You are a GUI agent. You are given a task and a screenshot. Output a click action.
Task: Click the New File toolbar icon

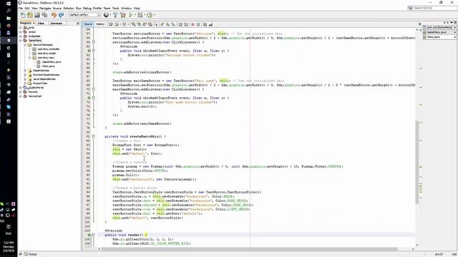click(x=23, y=15)
